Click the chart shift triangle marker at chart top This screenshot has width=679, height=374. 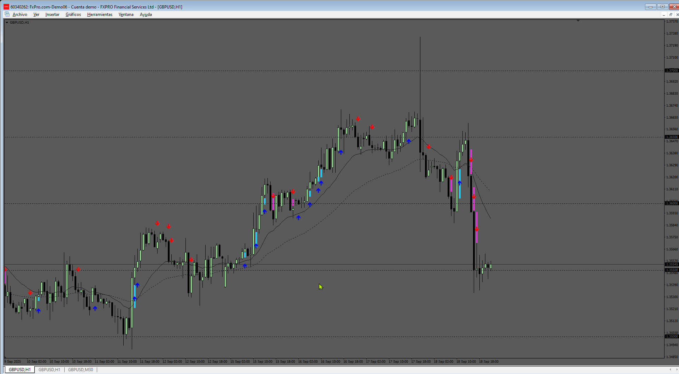578,20
